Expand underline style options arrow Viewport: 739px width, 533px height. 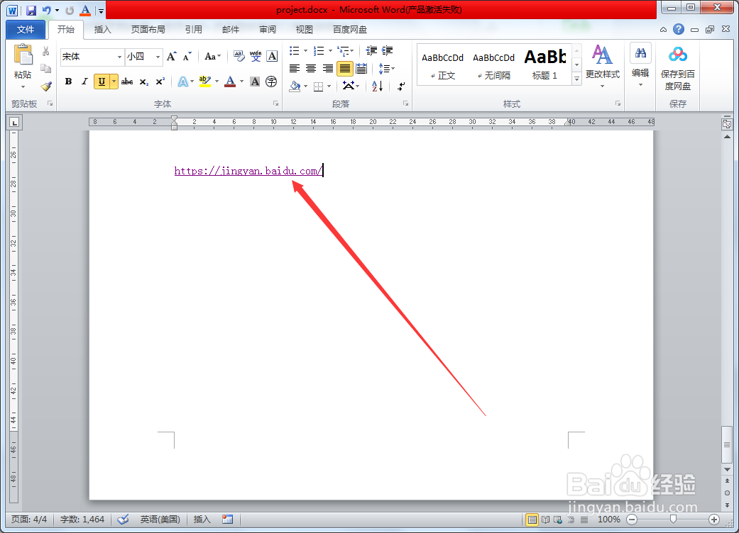pos(114,82)
